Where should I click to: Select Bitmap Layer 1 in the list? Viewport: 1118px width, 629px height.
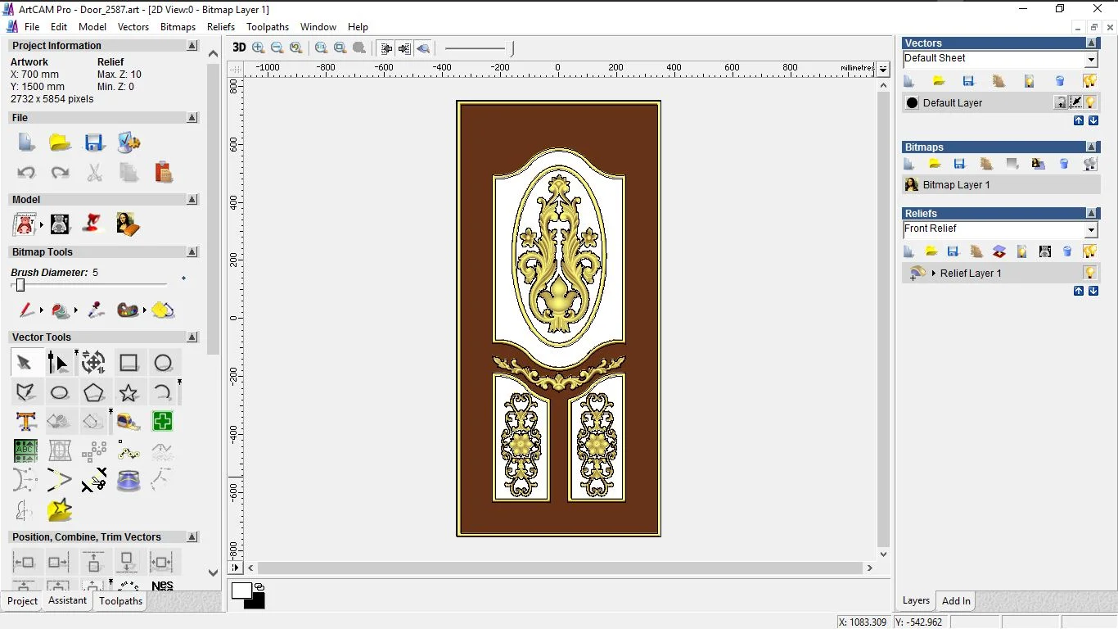956,185
